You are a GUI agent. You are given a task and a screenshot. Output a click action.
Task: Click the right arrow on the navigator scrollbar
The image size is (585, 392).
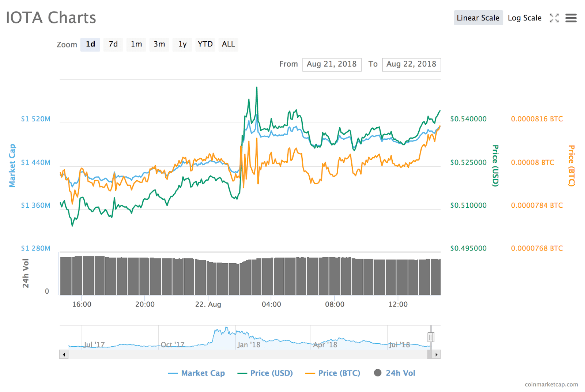click(x=437, y=354)
